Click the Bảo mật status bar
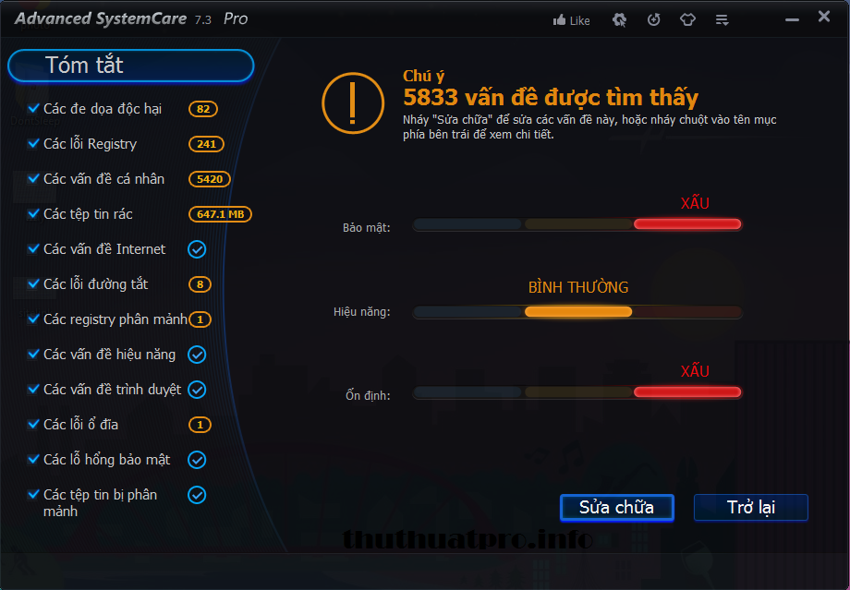This screenshot has height=590, width=850. pos(577,224)
